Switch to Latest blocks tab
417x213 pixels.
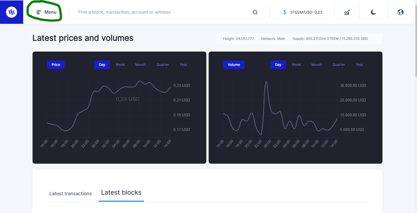121,192
